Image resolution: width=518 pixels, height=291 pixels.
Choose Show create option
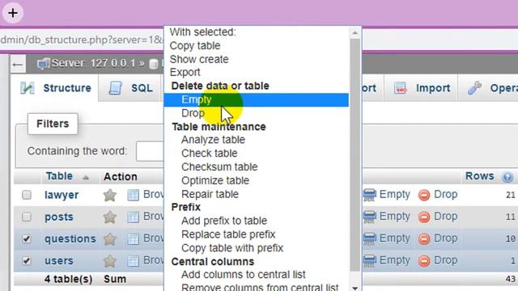tap(256, 59)
